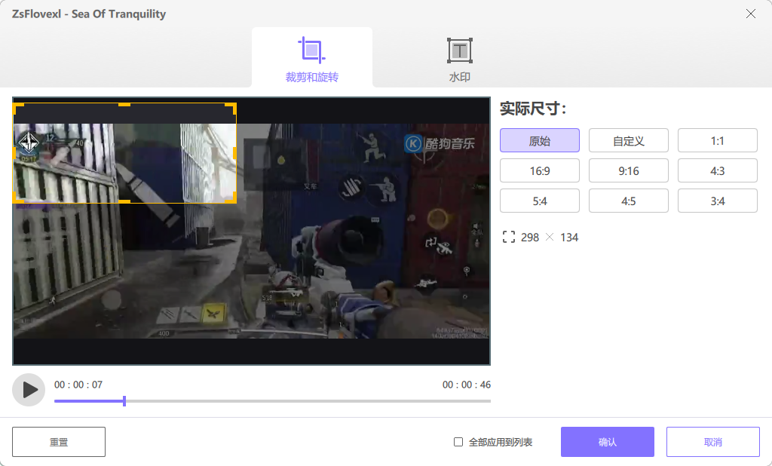This screenshot has width=772, height=466.
Task: Click the watermark T icon
Action: pyautogui.click(x=460, y=51)
